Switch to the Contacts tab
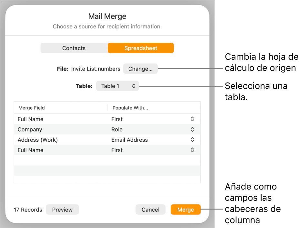The width and height of the screenshot is (308, 228). click(x=74, y=48)
